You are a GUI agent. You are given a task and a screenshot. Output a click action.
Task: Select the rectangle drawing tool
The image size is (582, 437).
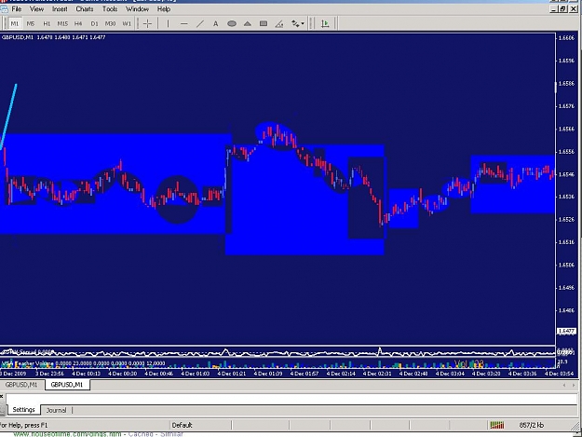coord(264,24)
